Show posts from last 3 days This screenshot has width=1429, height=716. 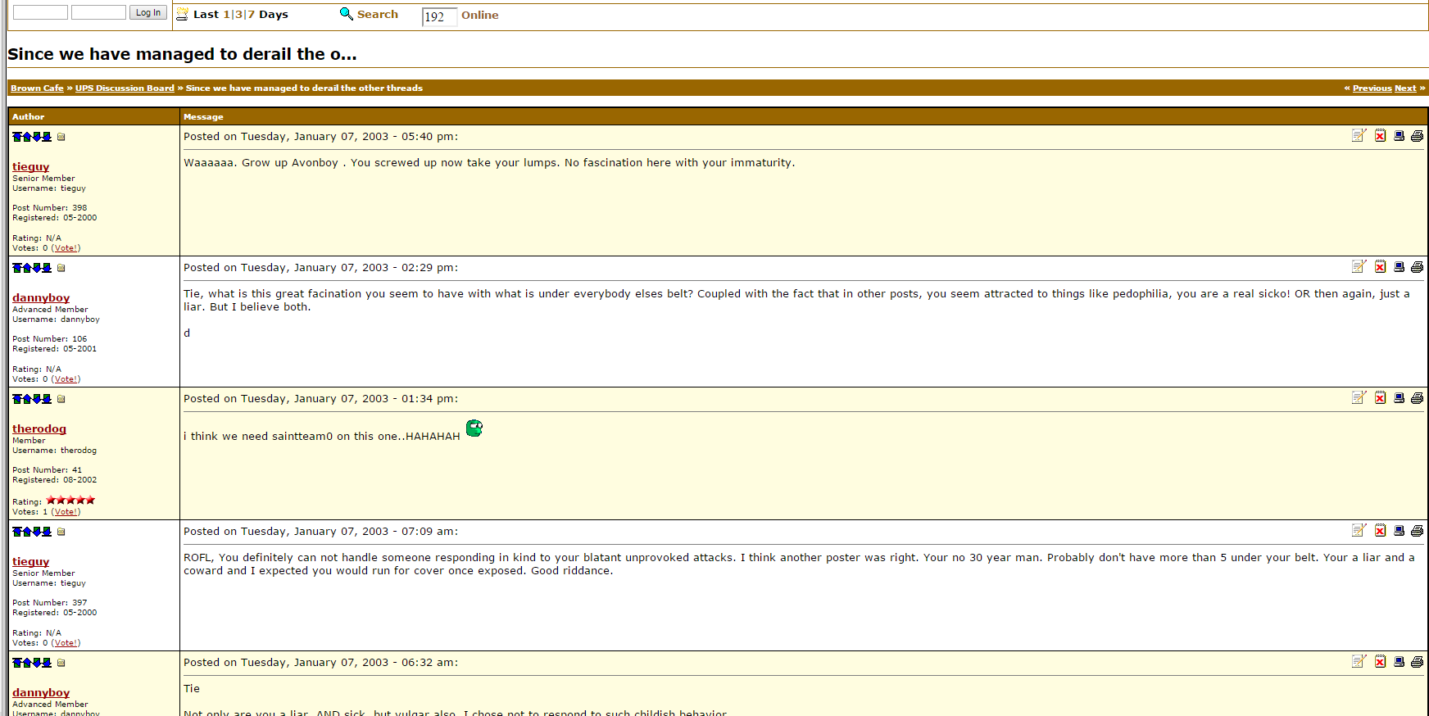click(x=238, y=14)
